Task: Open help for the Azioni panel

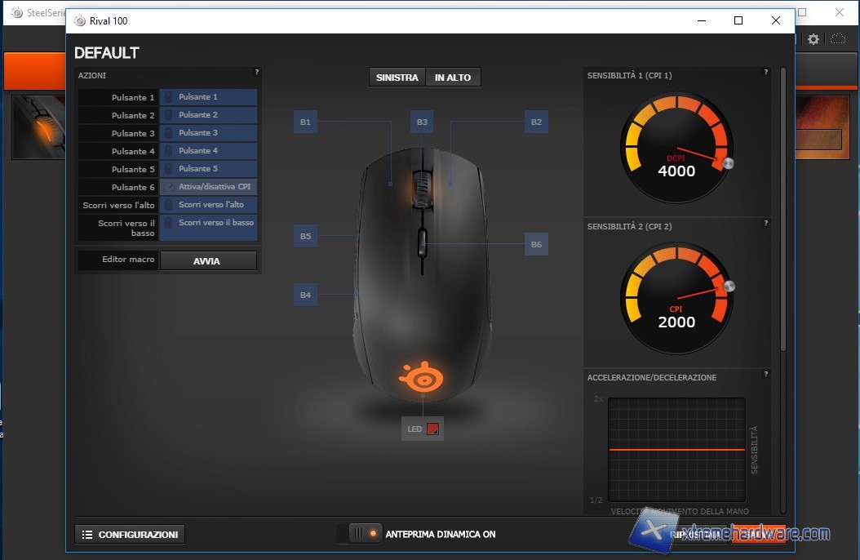Action: (x=257, y=73)
